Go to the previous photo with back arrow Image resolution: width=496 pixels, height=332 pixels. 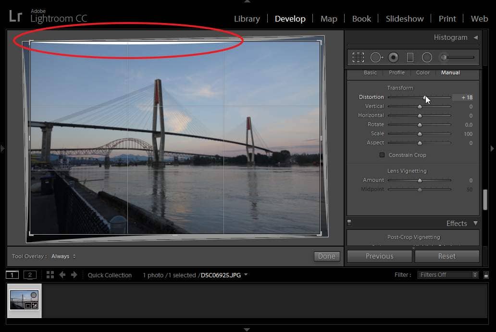[62, 275]
